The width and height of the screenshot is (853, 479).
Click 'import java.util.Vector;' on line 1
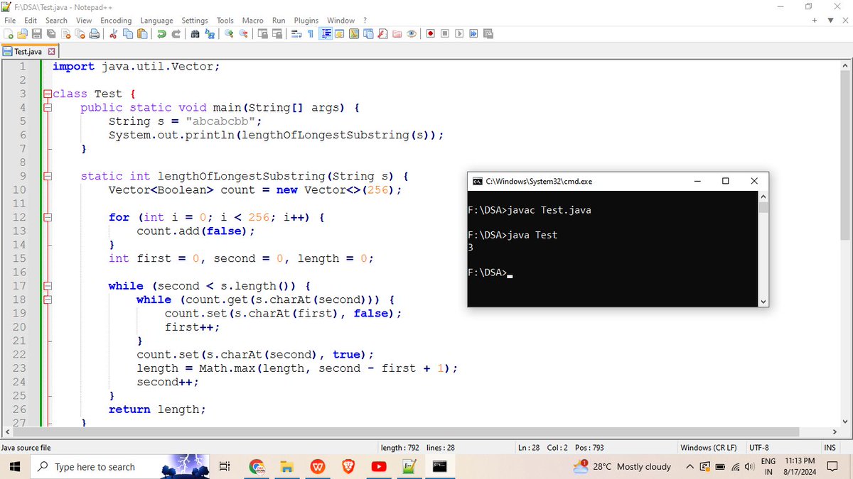(x=136, y=66)
